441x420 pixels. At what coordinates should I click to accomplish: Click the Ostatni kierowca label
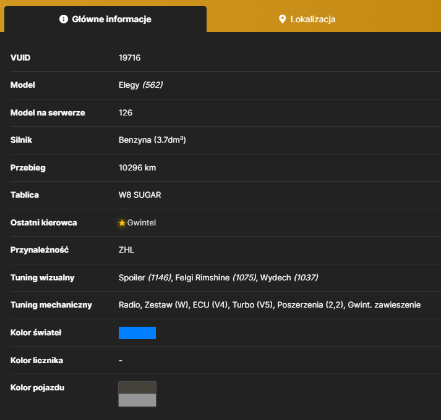click(43, 223)
